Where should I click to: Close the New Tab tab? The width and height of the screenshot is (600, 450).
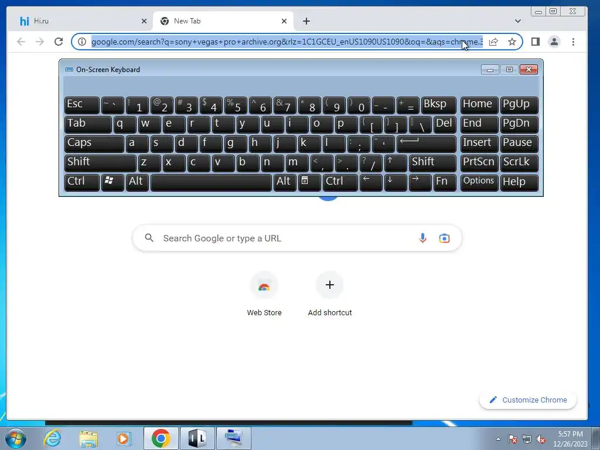pos(284,21)
